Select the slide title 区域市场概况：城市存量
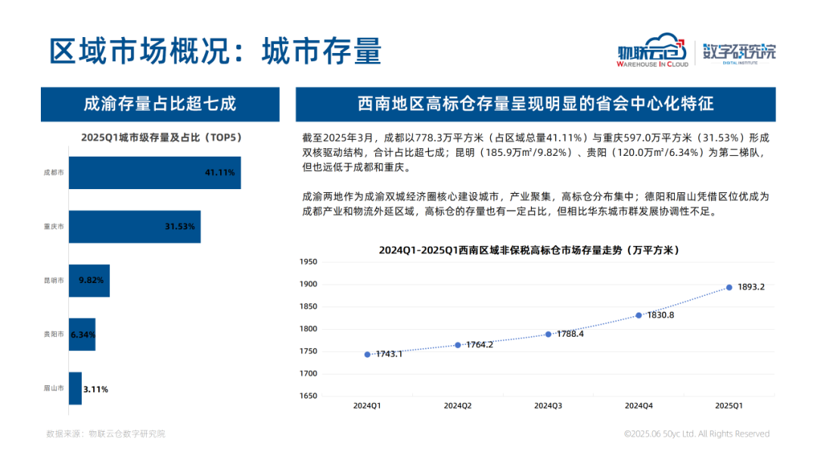This screenshot has height=460, width=817. [215, 51]
